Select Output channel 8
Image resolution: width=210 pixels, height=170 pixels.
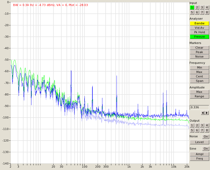click(x=207, y=130)
